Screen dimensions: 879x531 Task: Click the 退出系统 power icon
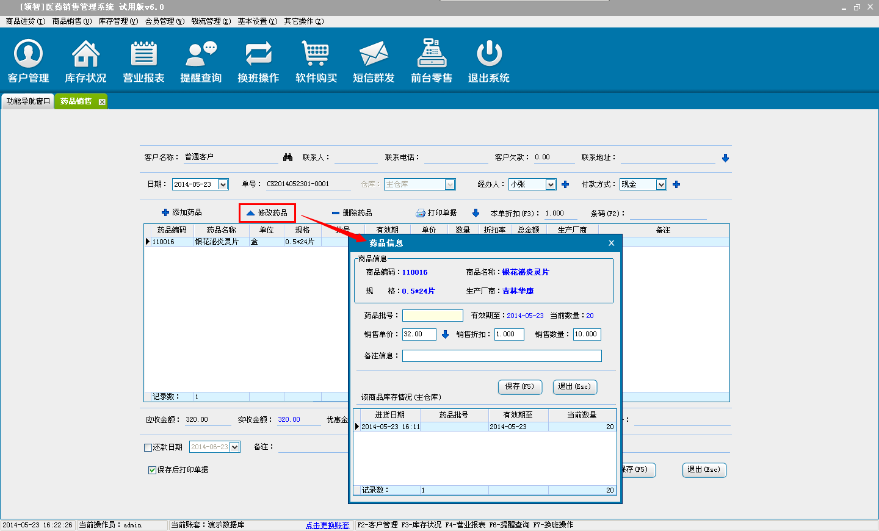[489, 61]
